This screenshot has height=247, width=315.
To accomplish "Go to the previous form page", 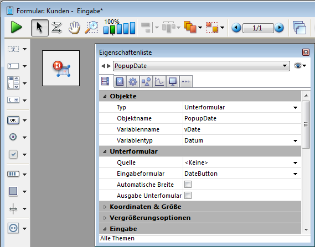I will pyautogui.click(x=236, y=28).
